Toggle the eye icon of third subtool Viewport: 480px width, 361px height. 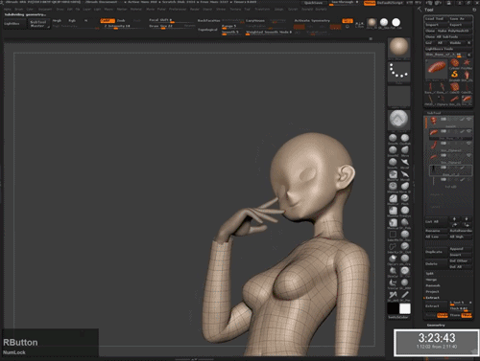469,144
